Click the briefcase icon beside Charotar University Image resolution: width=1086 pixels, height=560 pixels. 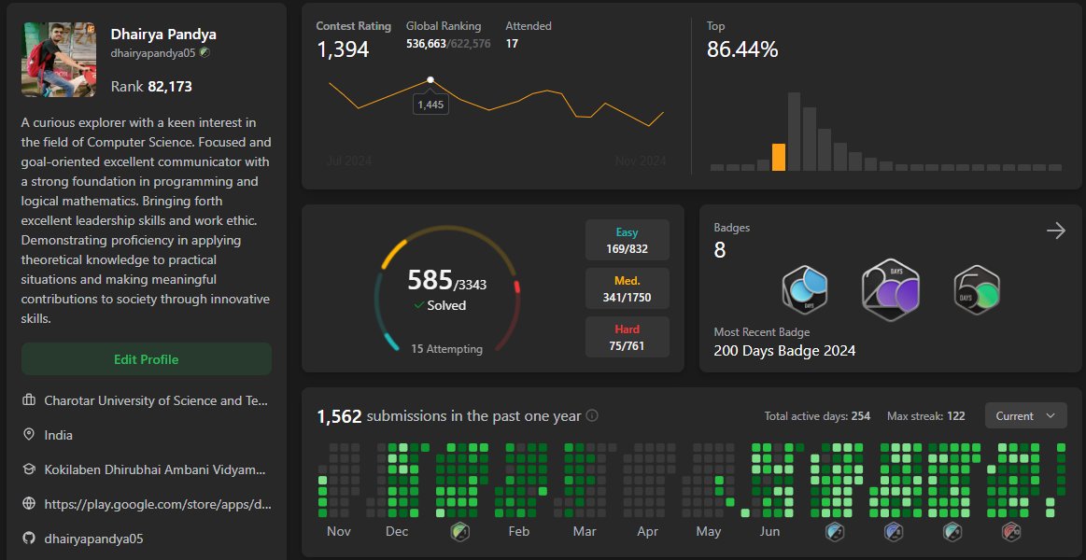tap(29, 400)
